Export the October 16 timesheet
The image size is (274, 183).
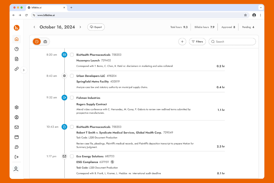(x=96, y=27)
